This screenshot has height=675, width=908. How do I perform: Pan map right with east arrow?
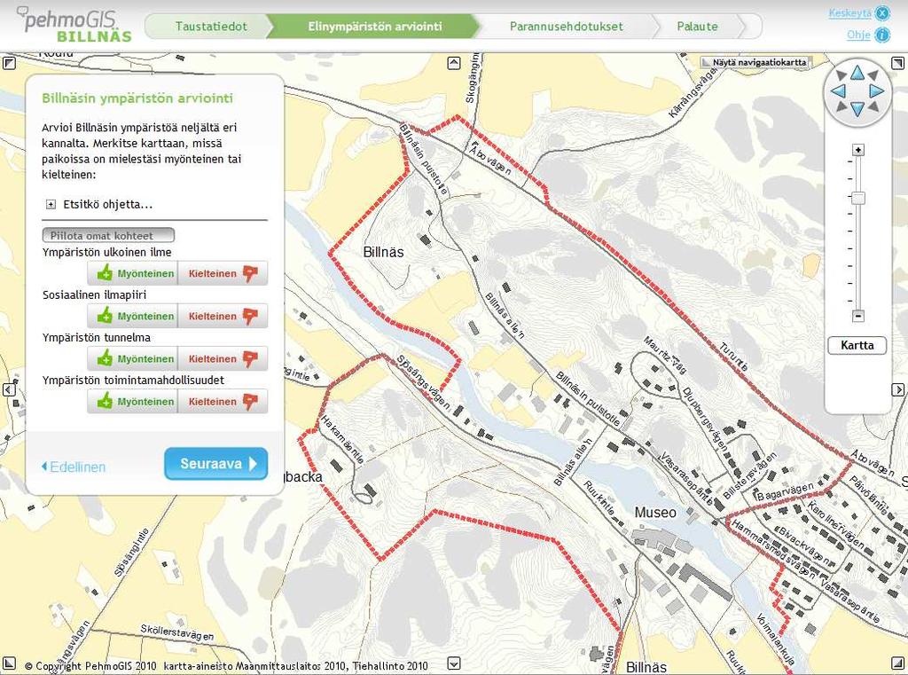click(876, 91)
